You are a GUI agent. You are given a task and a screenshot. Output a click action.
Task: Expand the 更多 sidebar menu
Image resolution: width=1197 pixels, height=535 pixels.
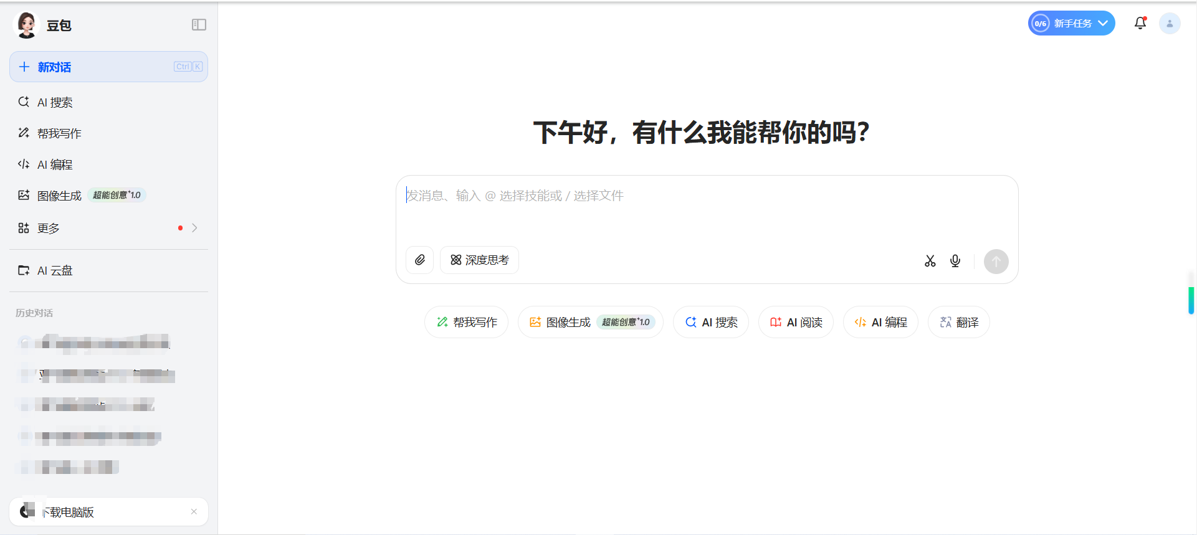[108, 228]
